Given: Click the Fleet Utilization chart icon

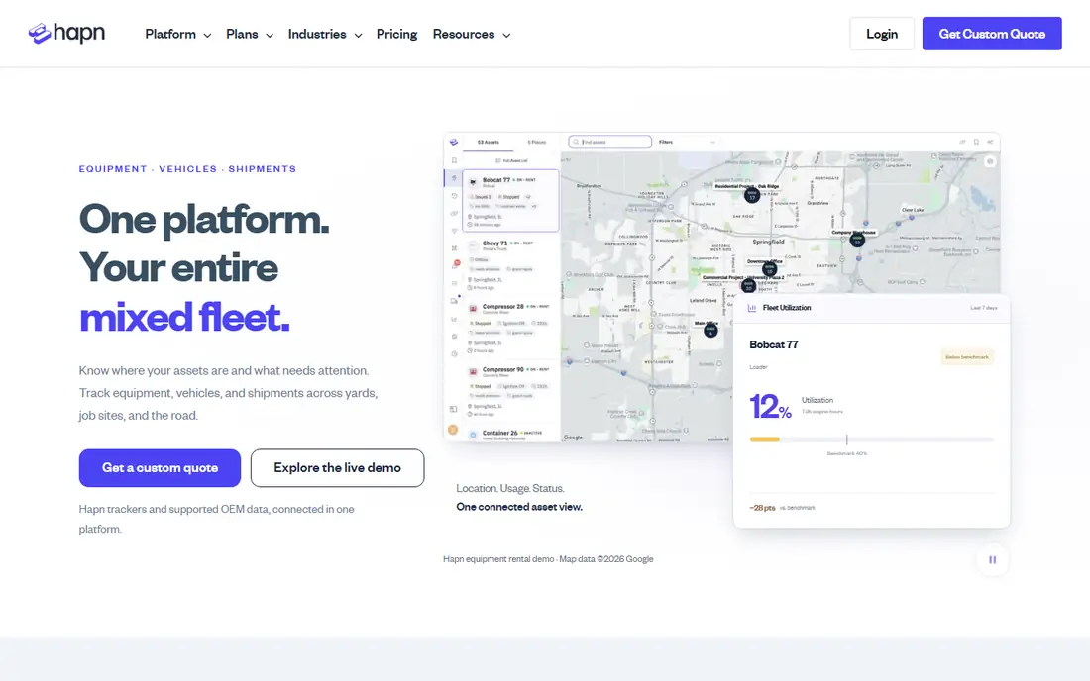Looking at the screenshot, I should [x=751, y=308].
